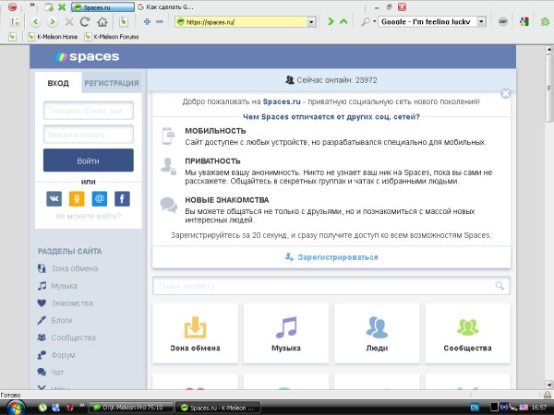
Task: Close the current tab with the green X icon
Action: [62, 6]
